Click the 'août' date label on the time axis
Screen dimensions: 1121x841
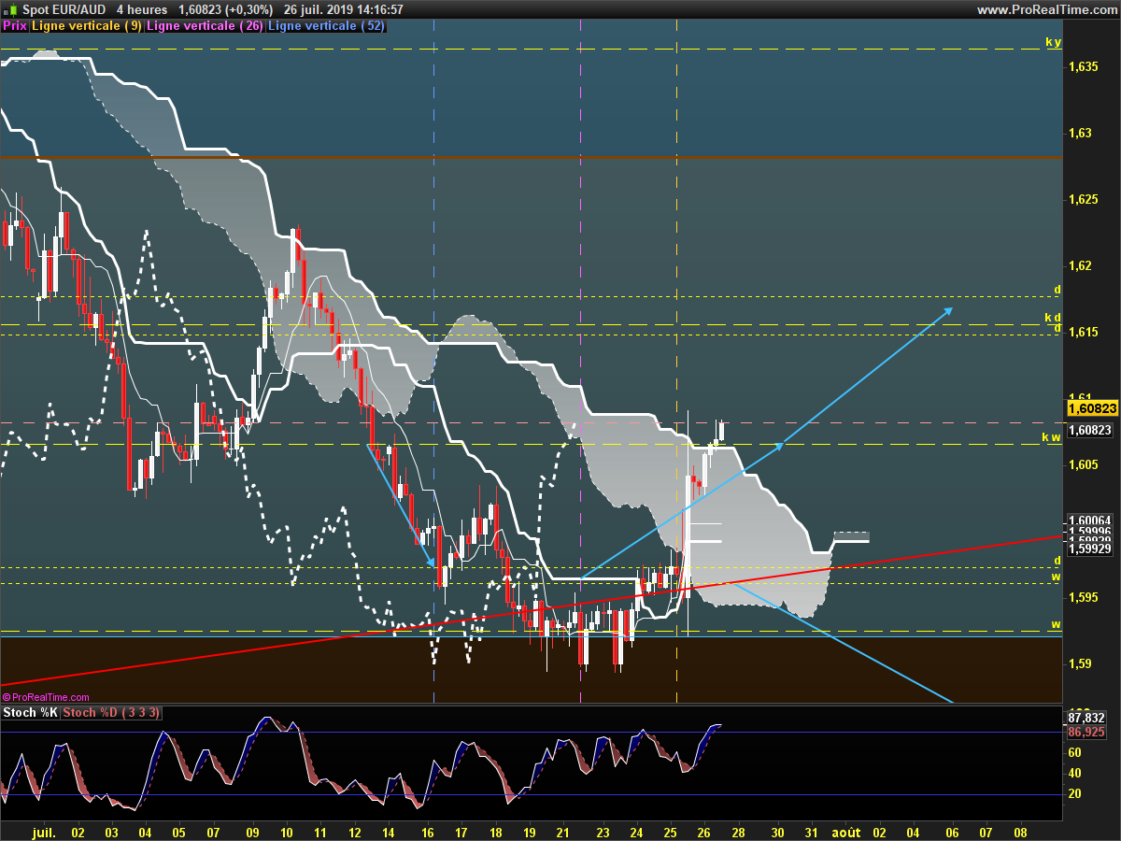(846, 831)
